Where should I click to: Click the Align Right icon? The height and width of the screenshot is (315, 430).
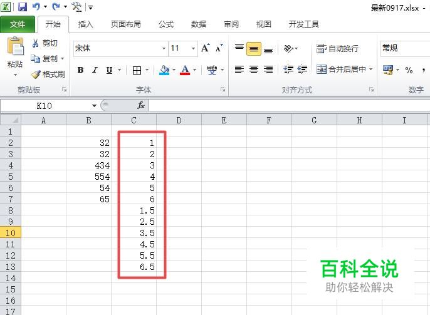[268, 70]
